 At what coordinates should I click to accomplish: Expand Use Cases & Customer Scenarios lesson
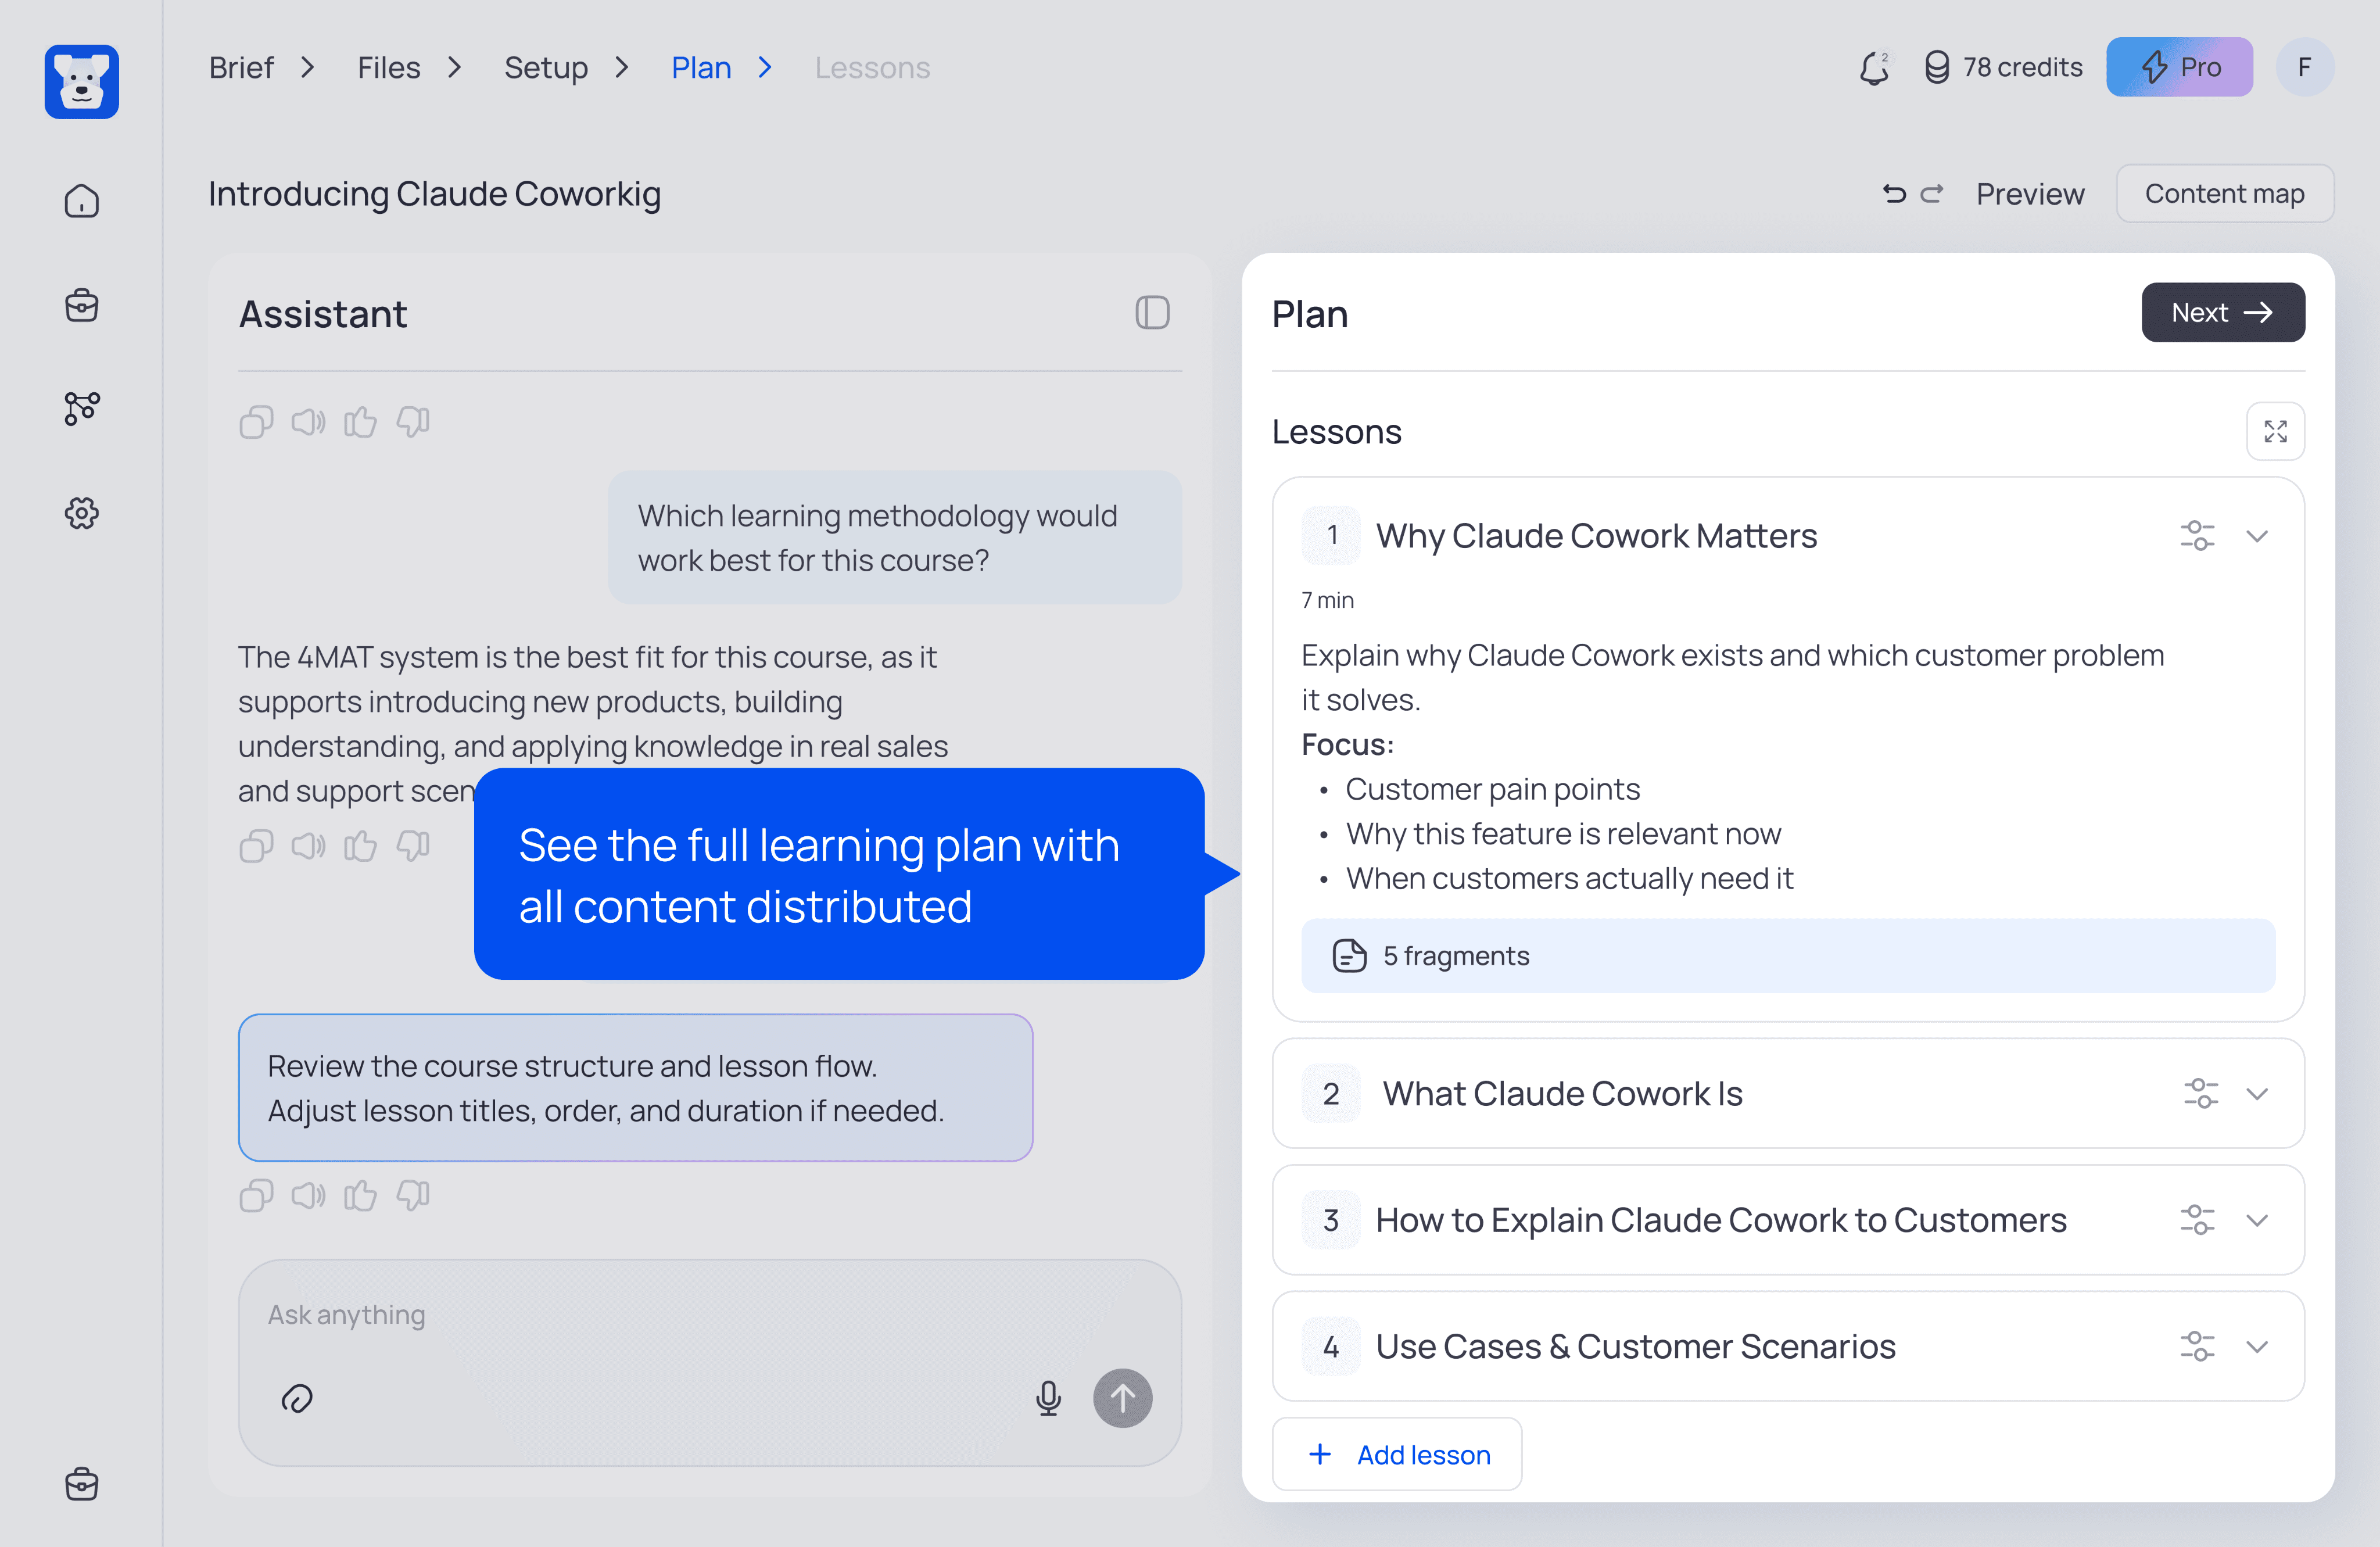tap(2257, 1347)
